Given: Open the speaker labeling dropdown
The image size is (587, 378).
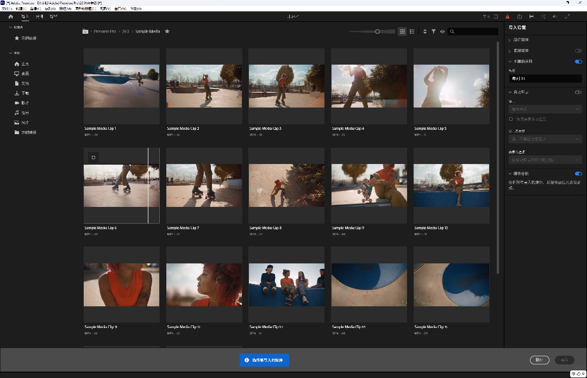Looking at the screenshot, I should pos(545,139).
